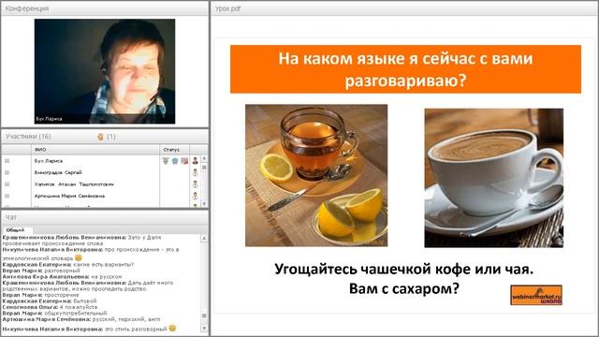599x337 pixels.
Task: Click the red screen-share status icon for Бух Лариса
Action: (184, 161)
